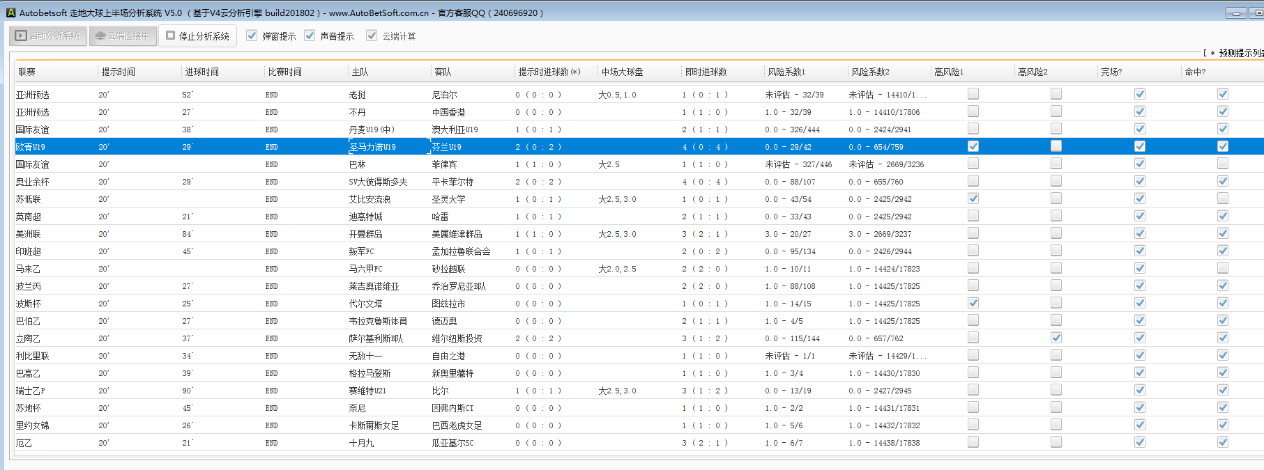Sort by the 联赛 column header

tap(27, 72)
